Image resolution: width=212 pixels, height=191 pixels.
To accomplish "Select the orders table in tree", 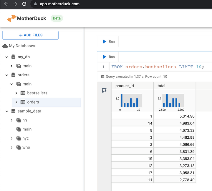I will (x=33, y=102).
